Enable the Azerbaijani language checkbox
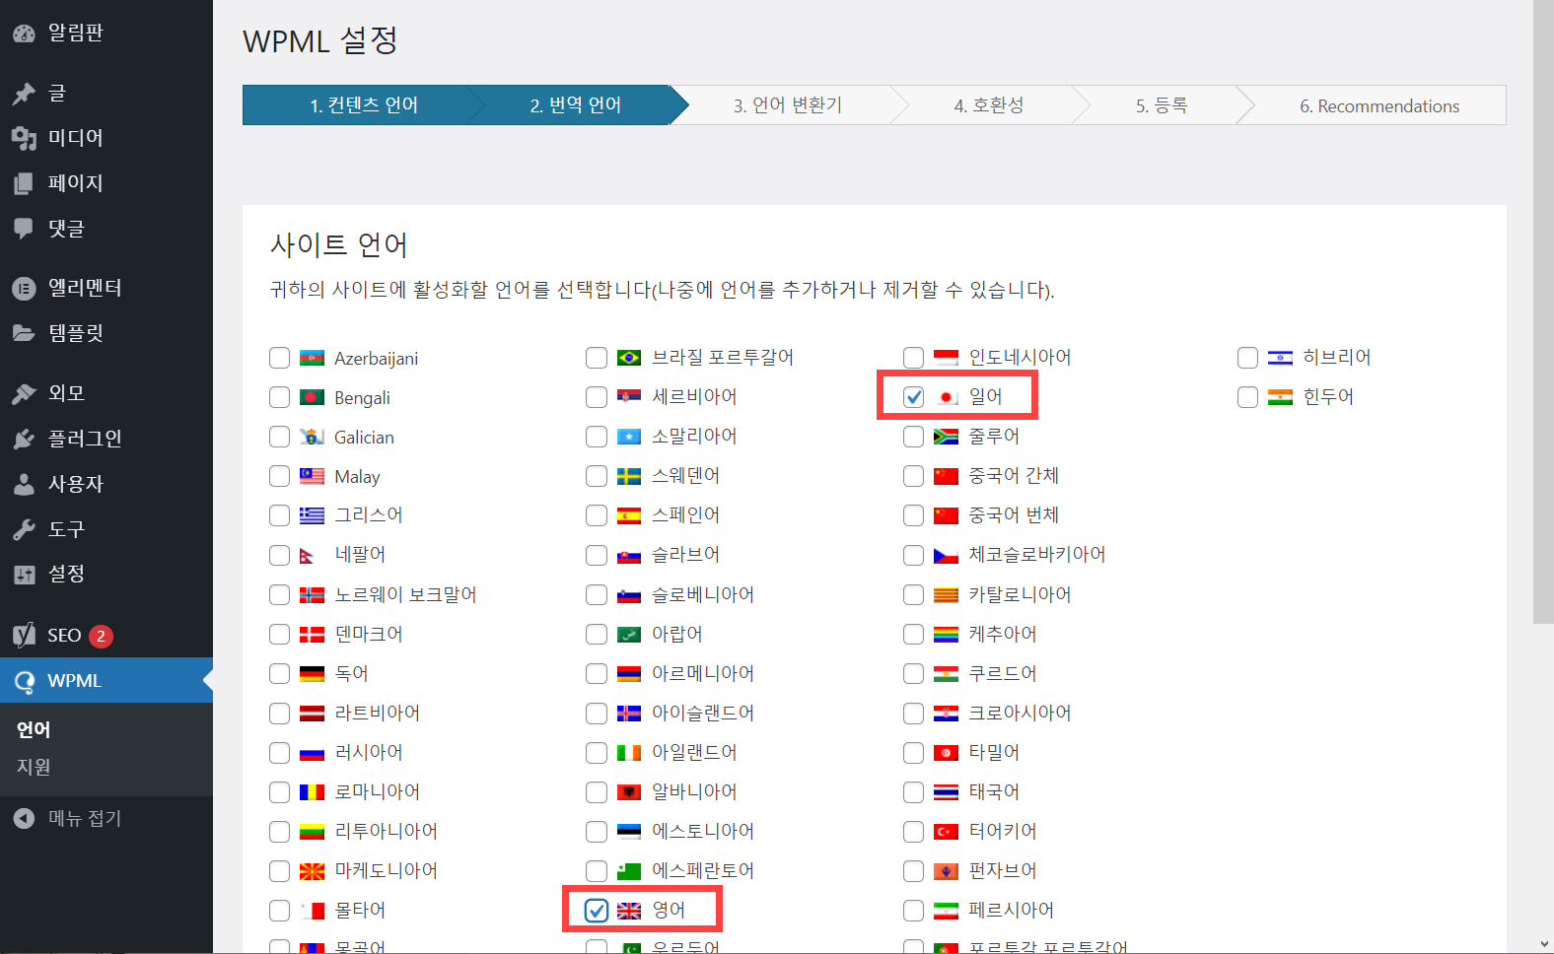Image resolution: width=1554 pixels, height=954 pixels. [x=280, y=358]
